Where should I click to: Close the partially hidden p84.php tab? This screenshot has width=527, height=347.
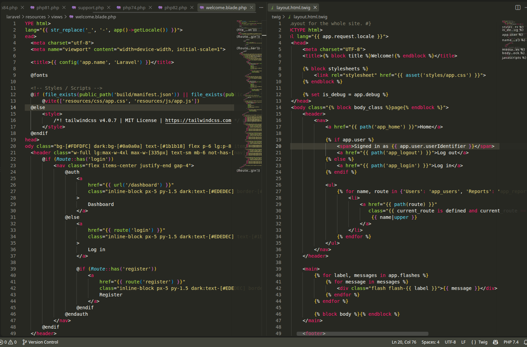click(22, 7)
